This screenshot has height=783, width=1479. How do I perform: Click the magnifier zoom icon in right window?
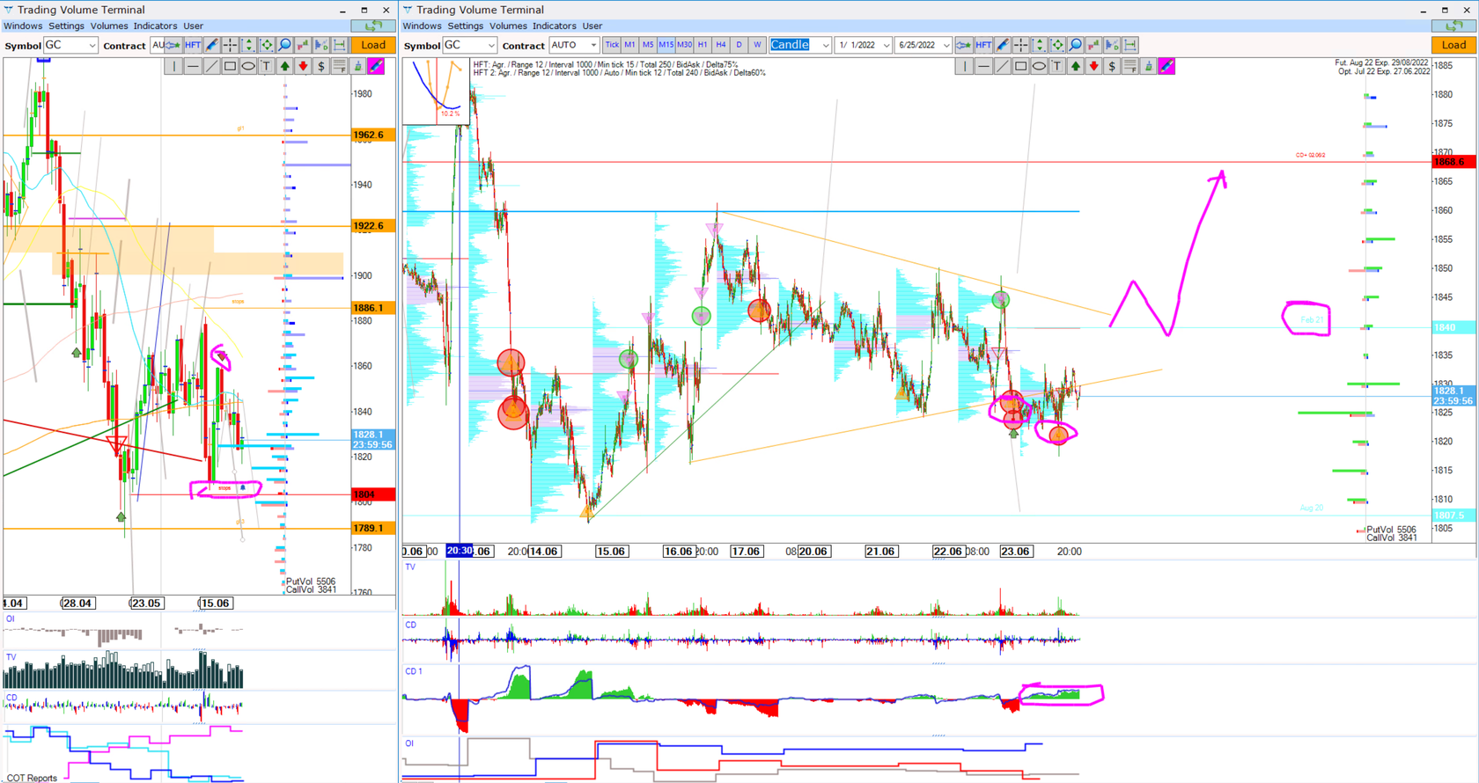(x=1076, y=45)
